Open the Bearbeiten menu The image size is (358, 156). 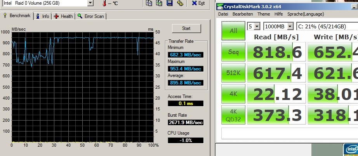pyautogui.click(x=243, y=14)
